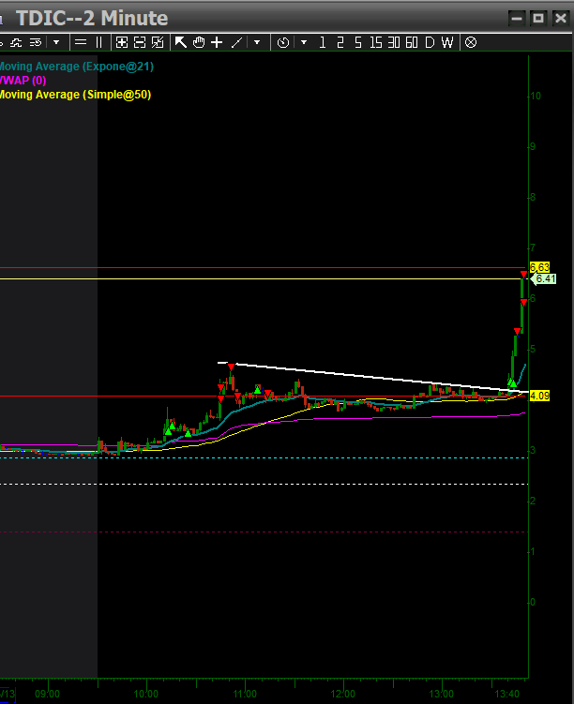Image resolution: width=574 pixels, height=704 pixels.
Task: Expand the dropdown next to clock icon
Action: 304,43
